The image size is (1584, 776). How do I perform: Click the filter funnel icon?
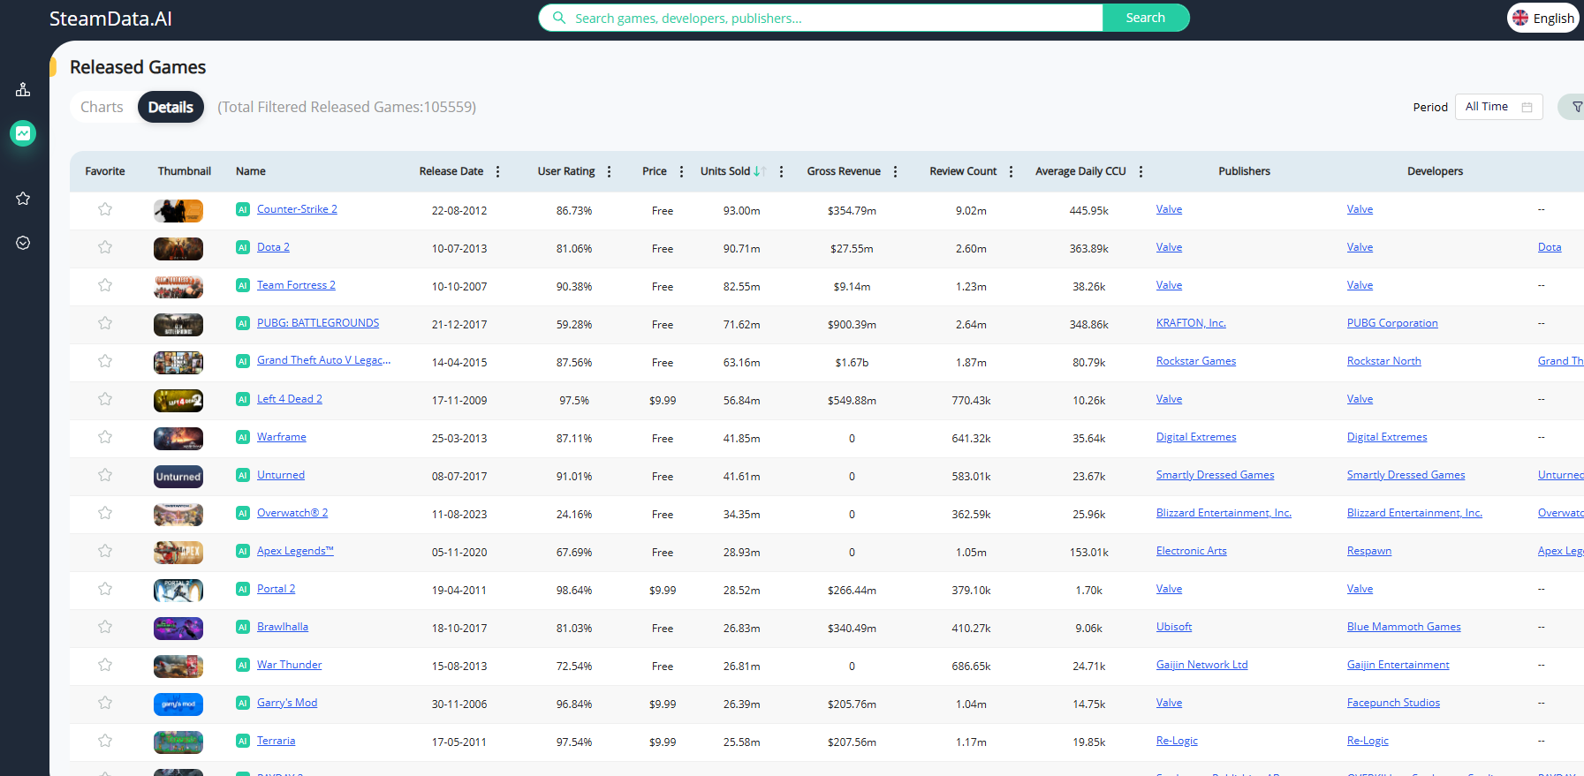click(1577, 107)
